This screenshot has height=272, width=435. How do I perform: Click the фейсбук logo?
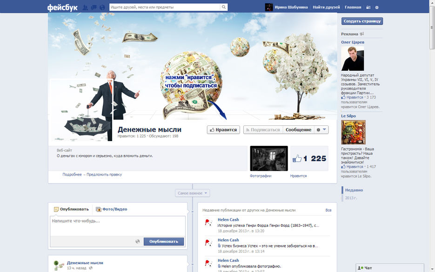point(62,7)
